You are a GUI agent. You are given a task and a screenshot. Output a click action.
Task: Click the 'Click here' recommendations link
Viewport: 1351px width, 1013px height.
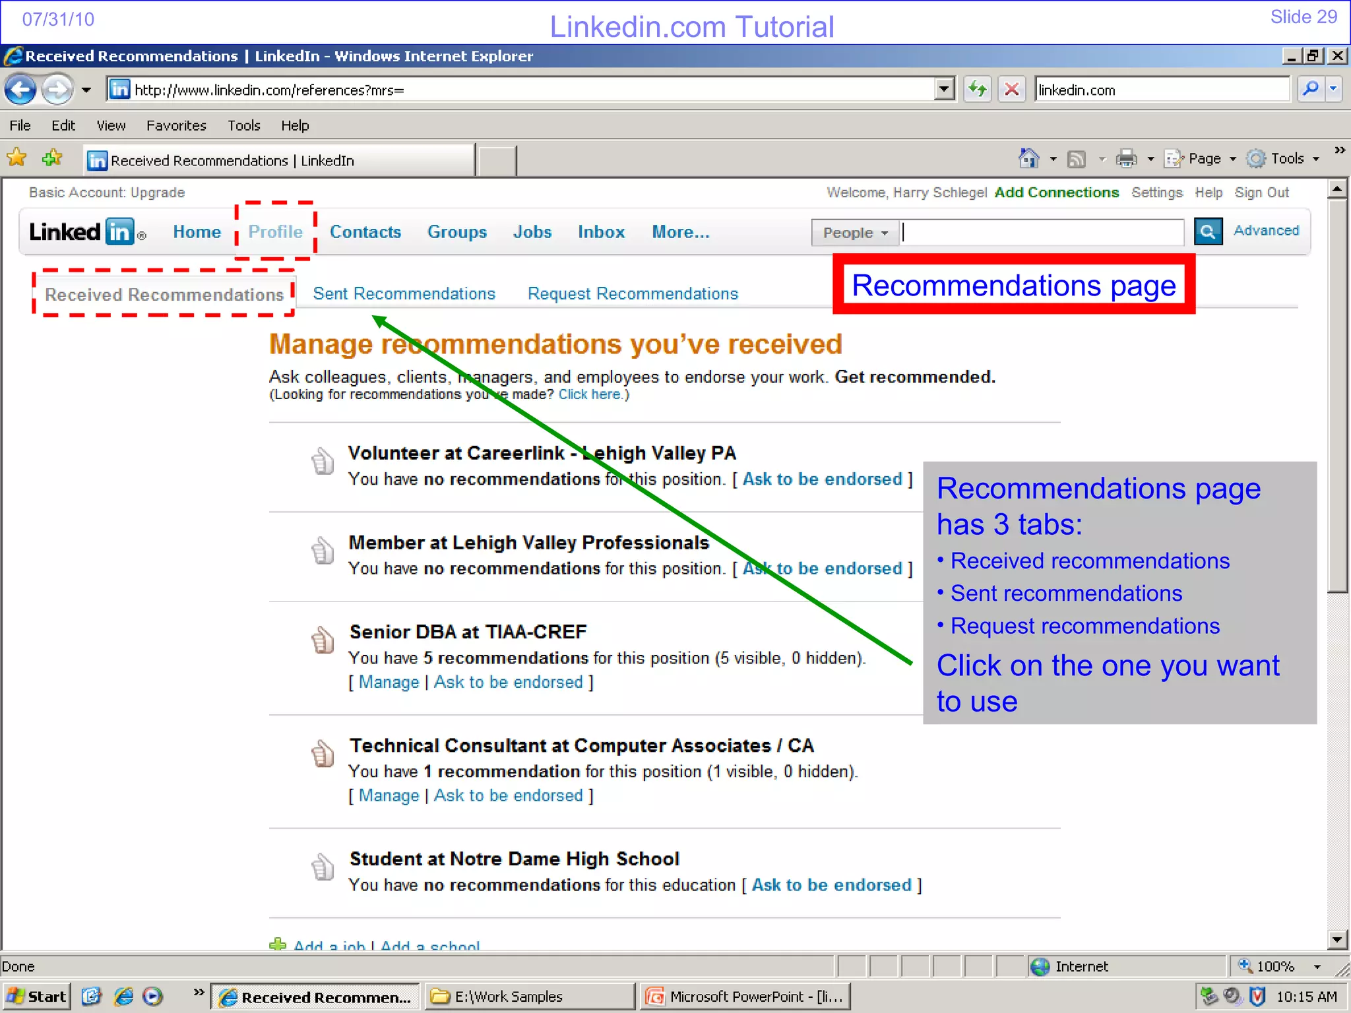click(589, 394)
